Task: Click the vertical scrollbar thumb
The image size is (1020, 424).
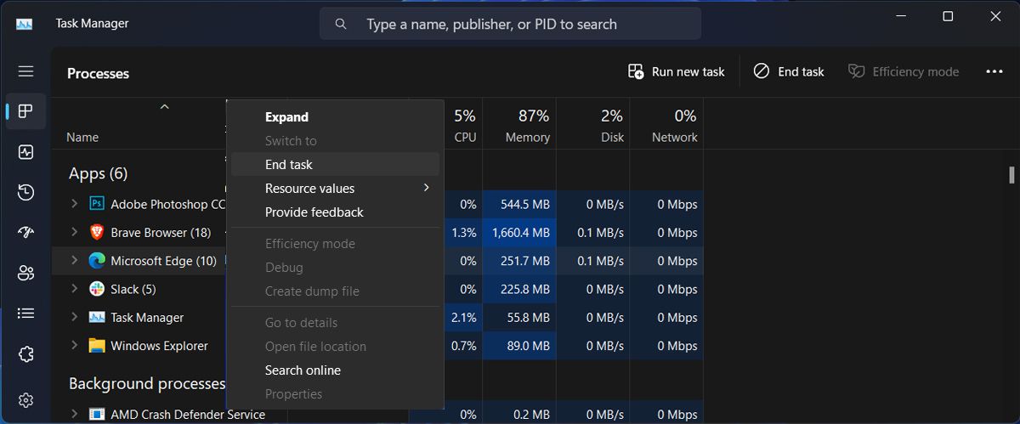Action: 1011,174
